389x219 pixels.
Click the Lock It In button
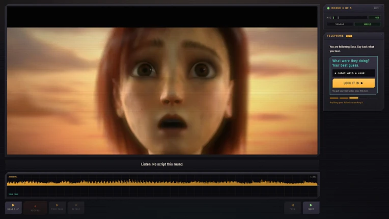[x=353, y=83]
